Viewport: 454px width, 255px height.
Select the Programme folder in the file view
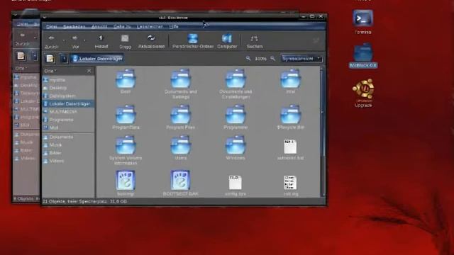236,117
